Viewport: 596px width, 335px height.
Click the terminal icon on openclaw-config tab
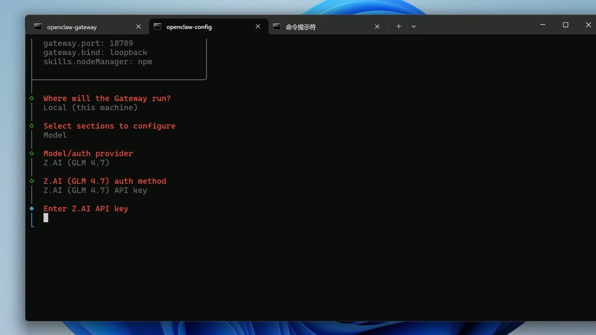tap(157, 27)
